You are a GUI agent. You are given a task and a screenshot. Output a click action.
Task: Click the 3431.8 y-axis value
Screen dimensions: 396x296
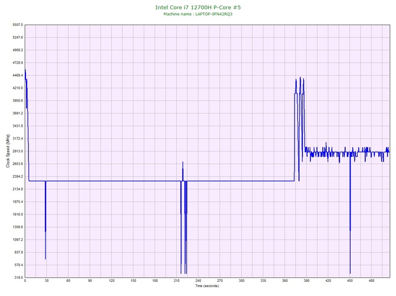(x=18, y=126)
